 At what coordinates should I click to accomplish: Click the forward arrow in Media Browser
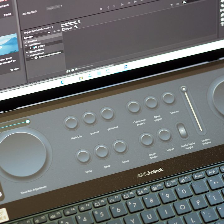[58, 30]
